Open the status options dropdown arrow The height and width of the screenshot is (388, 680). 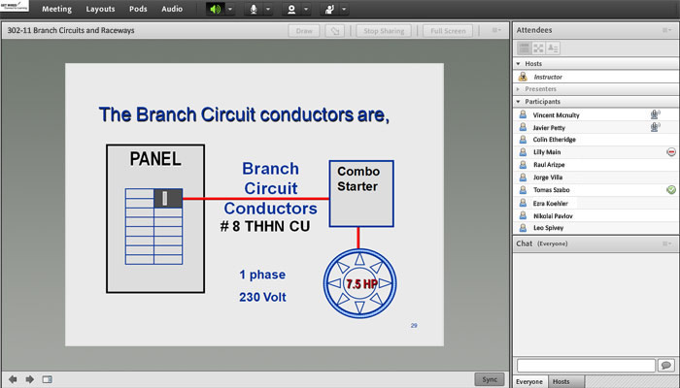342,9
